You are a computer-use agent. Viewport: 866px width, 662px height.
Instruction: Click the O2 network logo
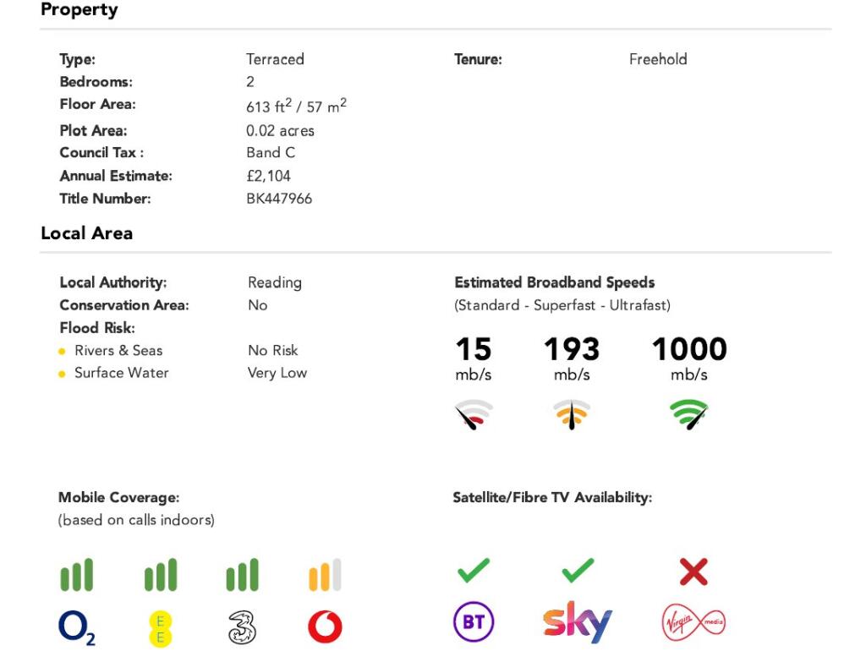pyautogui.click(x=77, y=627)
